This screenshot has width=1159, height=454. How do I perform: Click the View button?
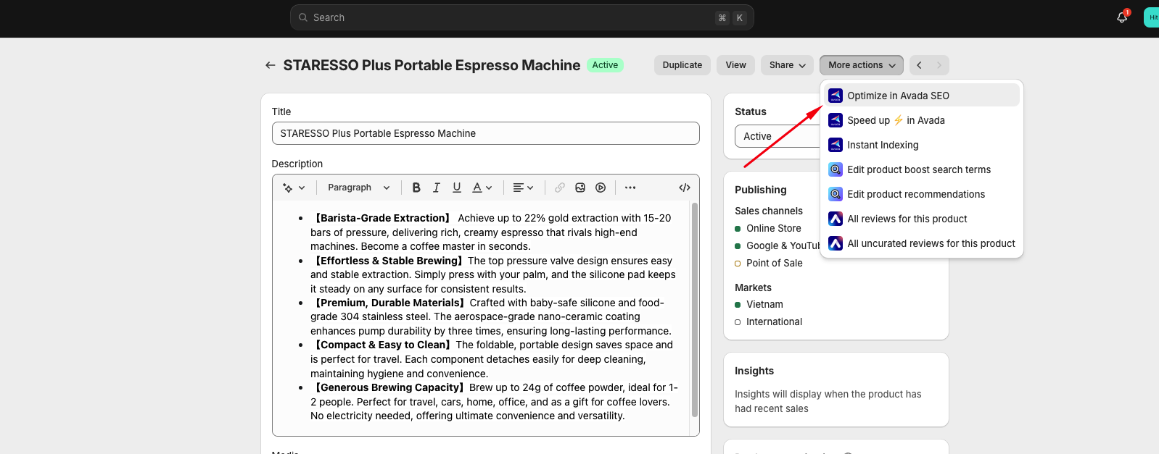click(x=735, y=65)
